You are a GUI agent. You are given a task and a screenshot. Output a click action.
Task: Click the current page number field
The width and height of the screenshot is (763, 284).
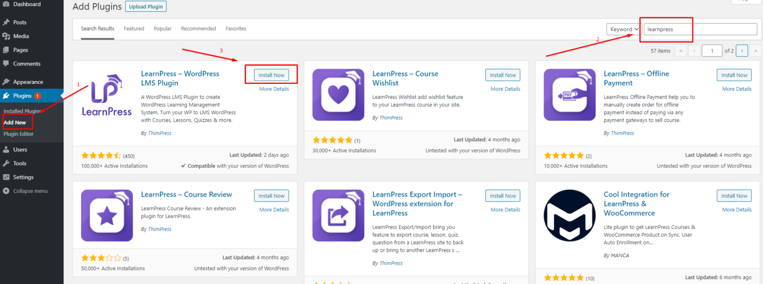[712, 51]
